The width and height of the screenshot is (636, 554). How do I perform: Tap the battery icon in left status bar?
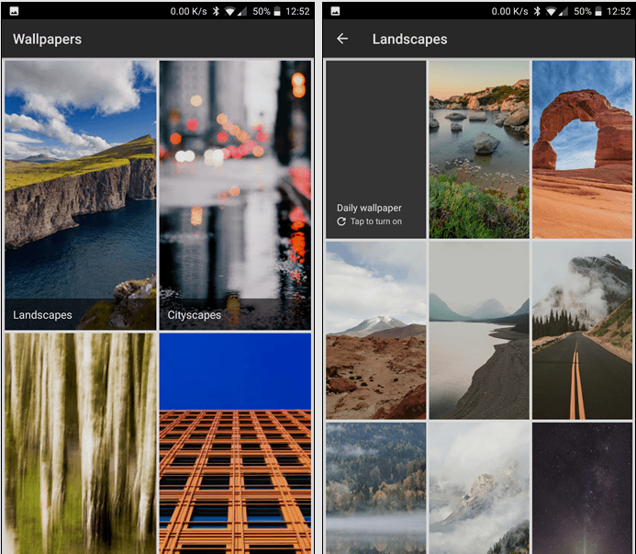(x=277, y=11)
